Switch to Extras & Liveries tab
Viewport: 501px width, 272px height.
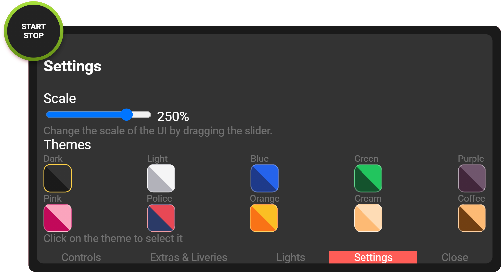[x=189, y=257]
